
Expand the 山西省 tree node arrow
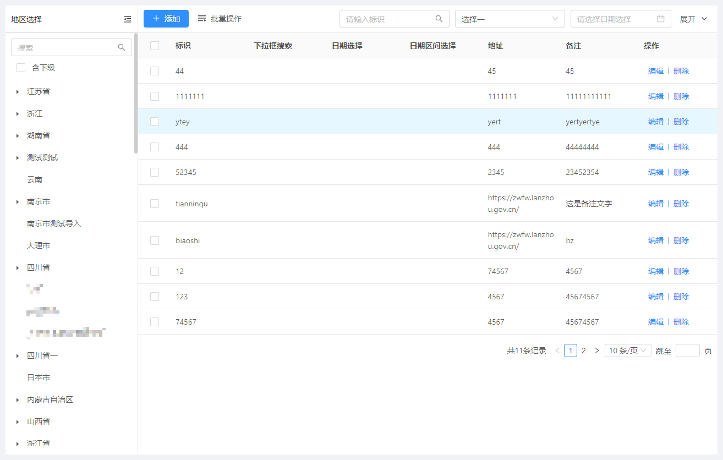pos(18,421)
